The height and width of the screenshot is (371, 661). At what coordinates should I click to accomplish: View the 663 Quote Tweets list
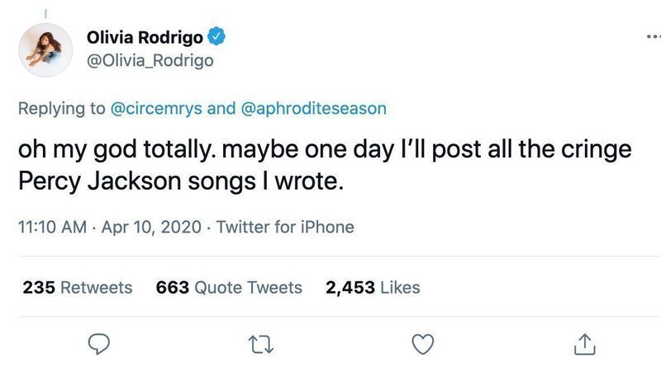[x=229, y=288]
